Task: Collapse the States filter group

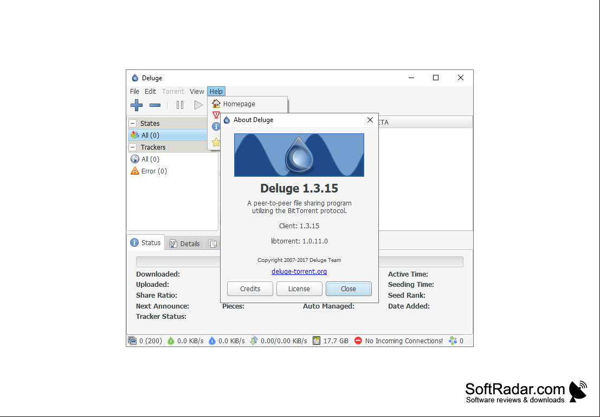Action: click(x=132, y=123)
